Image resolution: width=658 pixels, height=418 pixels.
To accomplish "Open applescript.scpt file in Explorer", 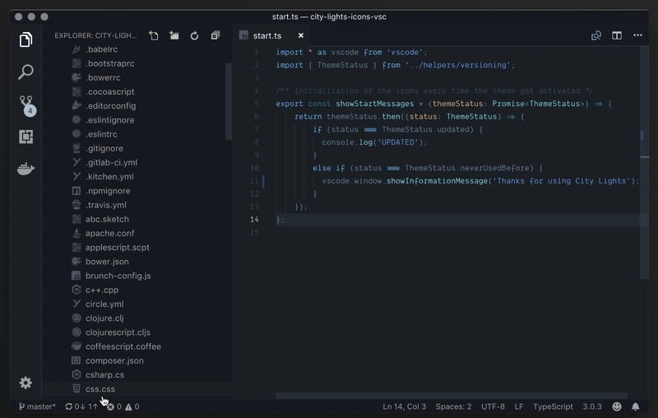I will [137, 248].
